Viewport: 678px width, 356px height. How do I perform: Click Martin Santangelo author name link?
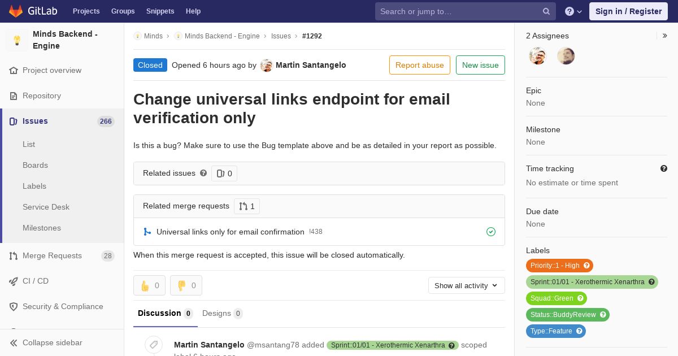pos(311,65)
